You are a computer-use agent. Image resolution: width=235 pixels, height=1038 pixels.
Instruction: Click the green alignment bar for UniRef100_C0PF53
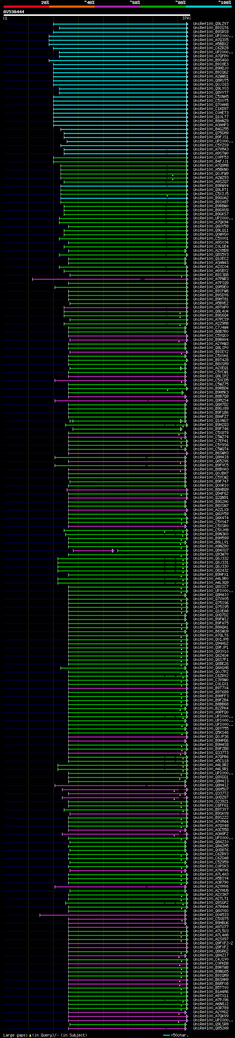click(120, 158)
